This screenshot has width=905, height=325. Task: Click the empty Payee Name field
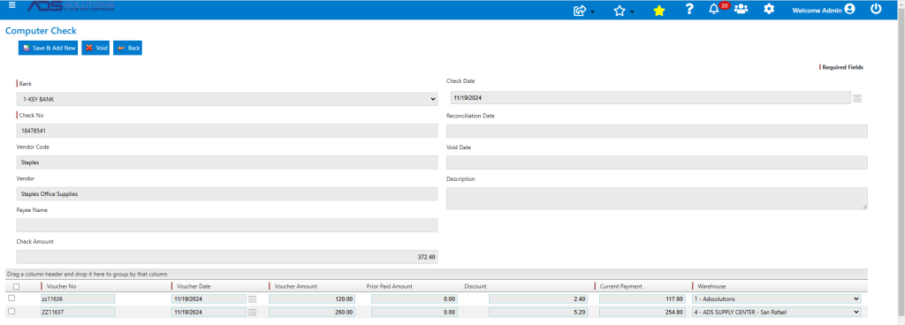click(227, 225)
